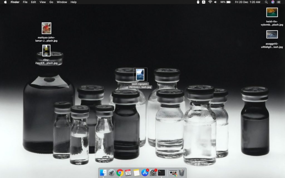285x178 pixels.
Task: Open the Notes app from the Dock
Action: pos(136,172)
